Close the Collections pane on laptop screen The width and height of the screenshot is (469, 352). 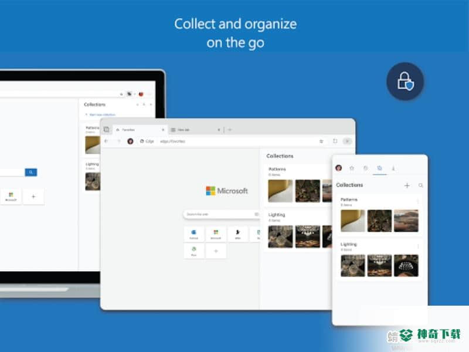coord(151,104)
